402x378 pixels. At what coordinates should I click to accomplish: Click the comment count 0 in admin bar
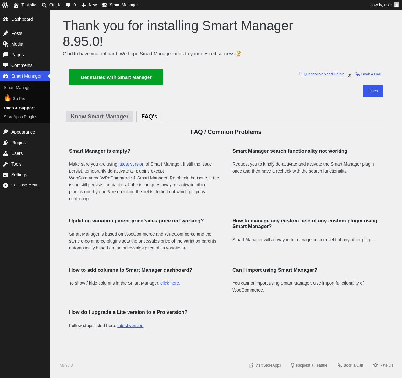(74, 5)
